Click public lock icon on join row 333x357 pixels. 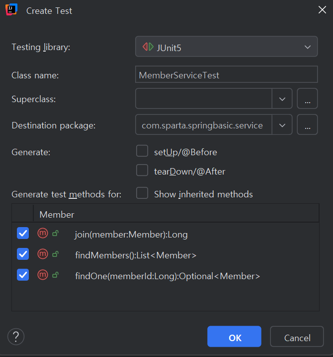point(56,233)
